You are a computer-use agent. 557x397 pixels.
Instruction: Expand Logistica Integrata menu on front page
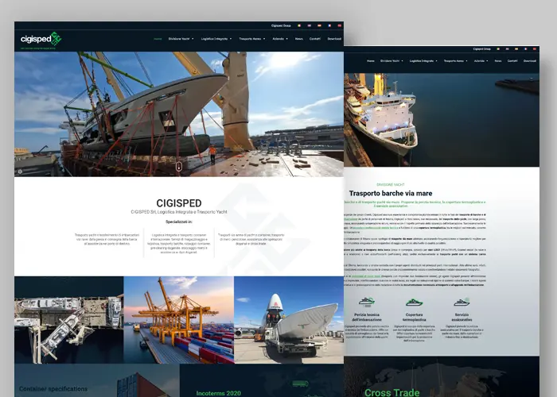coord(216,39)
